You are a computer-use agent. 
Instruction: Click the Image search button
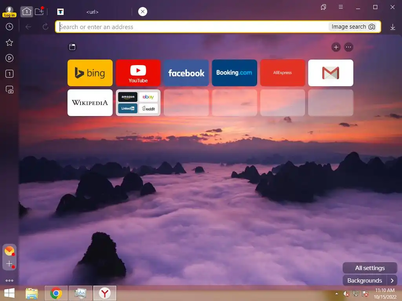(353, 27)
